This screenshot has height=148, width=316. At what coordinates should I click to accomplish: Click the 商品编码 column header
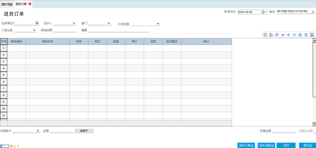[x=17, y=41]
